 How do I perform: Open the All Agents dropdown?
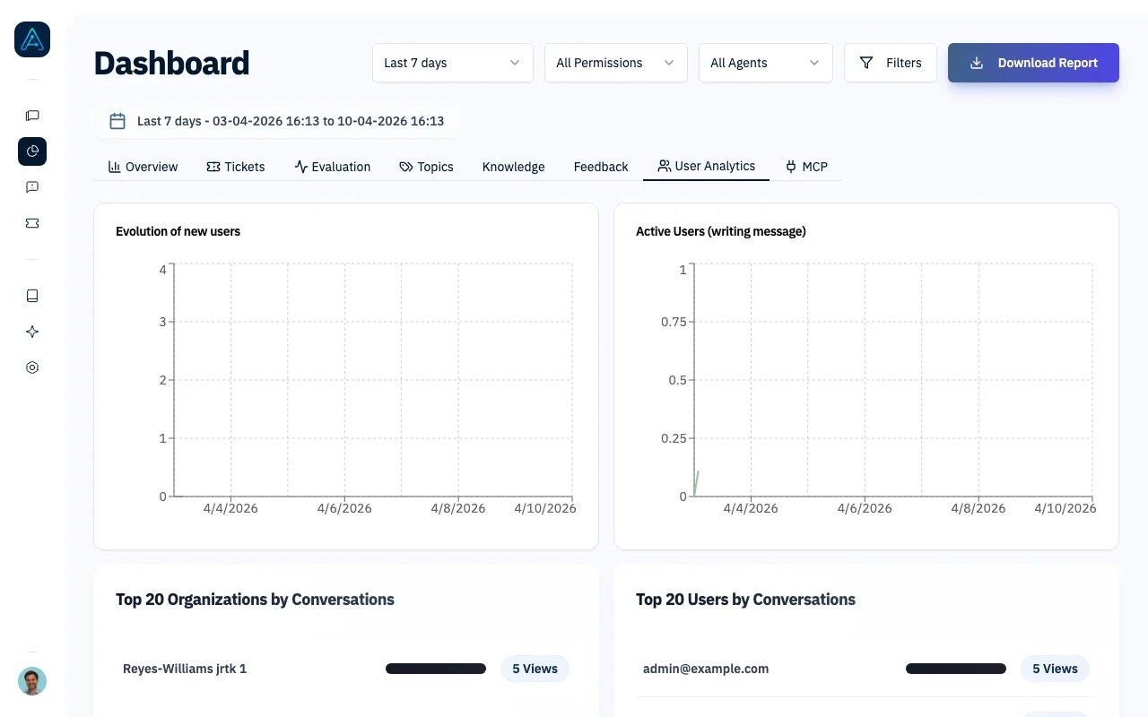pyautogui.click(x=766, y=63)
